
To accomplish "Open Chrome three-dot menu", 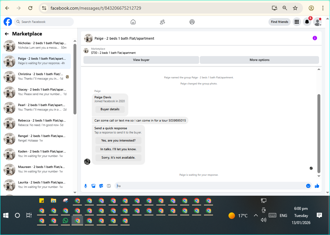I will click(323, 8).
